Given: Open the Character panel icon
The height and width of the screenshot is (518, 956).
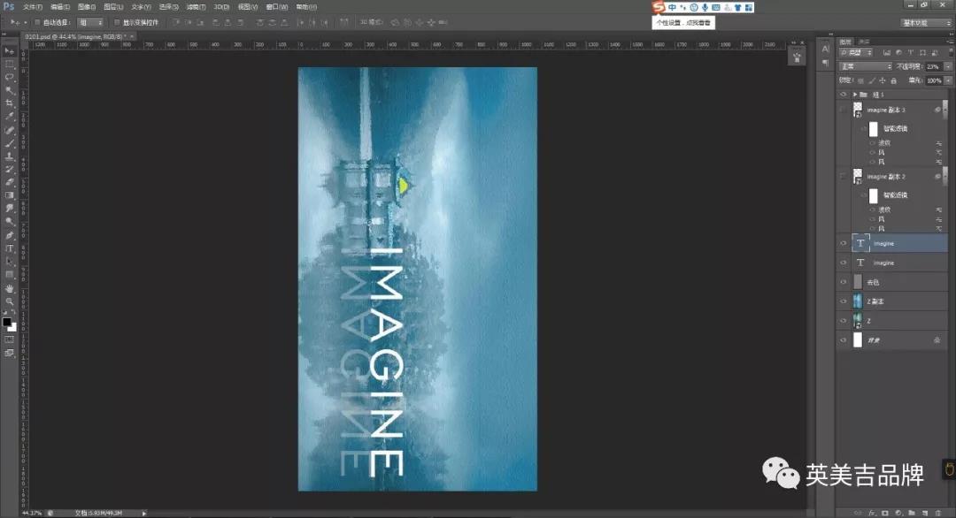Looking at the screenshot, I should (826, 49).
